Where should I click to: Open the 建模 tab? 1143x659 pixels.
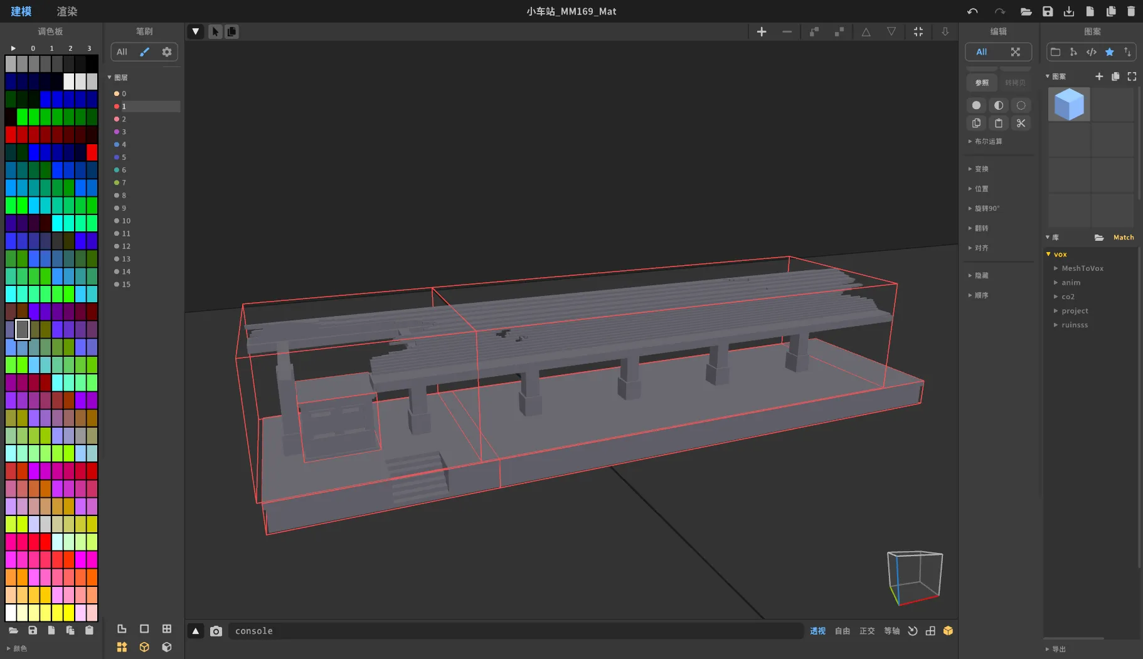(21, 11)
